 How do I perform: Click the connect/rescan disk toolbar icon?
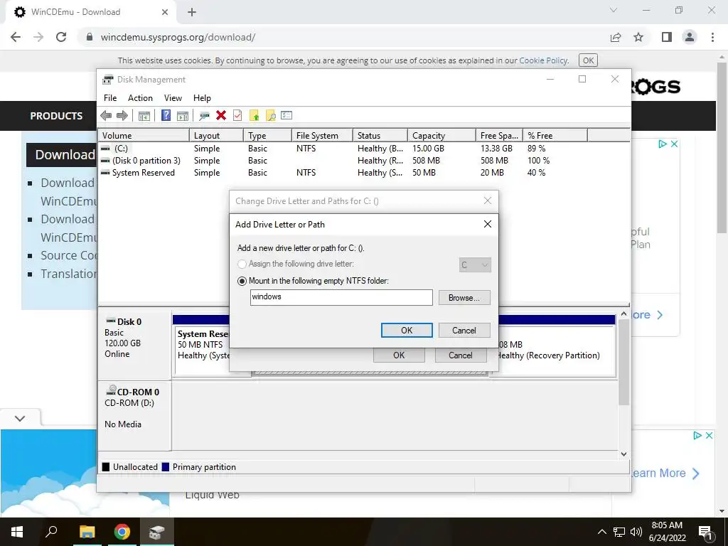[x=204, y=116]
